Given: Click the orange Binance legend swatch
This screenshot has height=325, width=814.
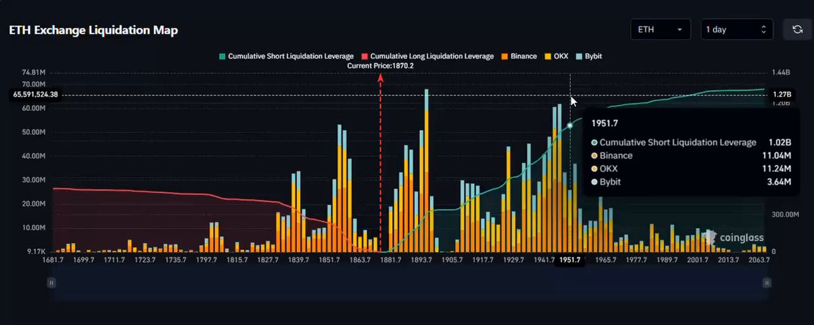Looking at the screenshot, I should tap(504, 56).
